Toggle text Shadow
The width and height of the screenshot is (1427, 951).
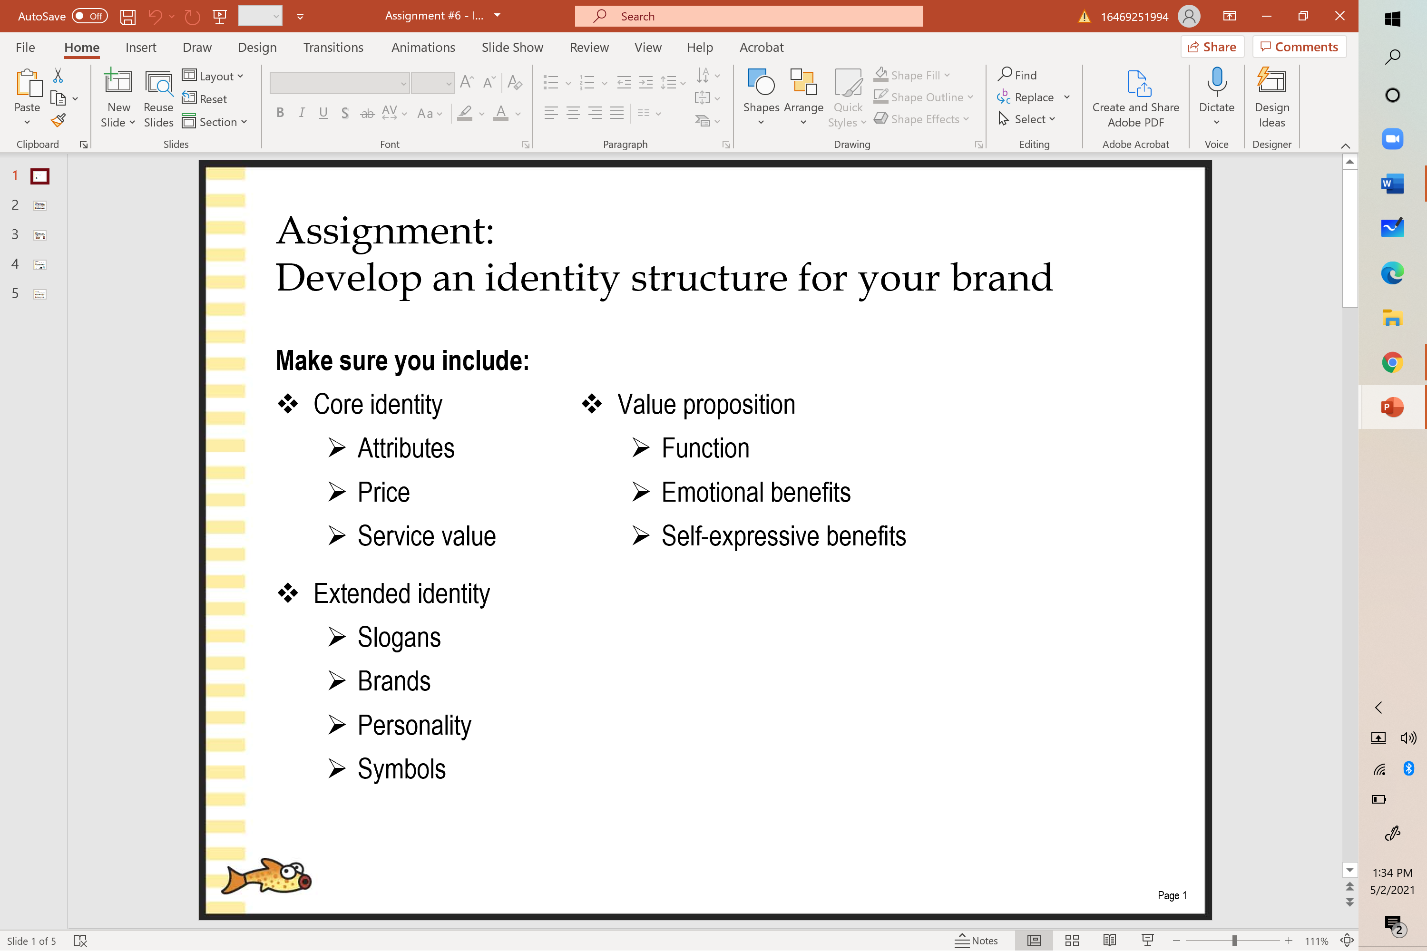(344, 113)
